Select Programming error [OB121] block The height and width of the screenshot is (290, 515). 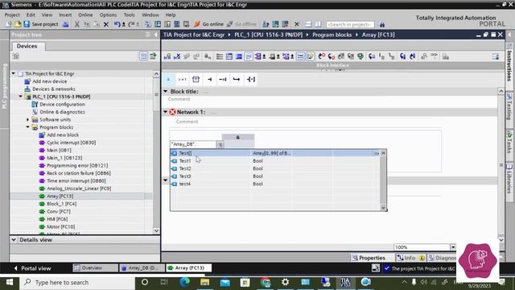point(77,165)
